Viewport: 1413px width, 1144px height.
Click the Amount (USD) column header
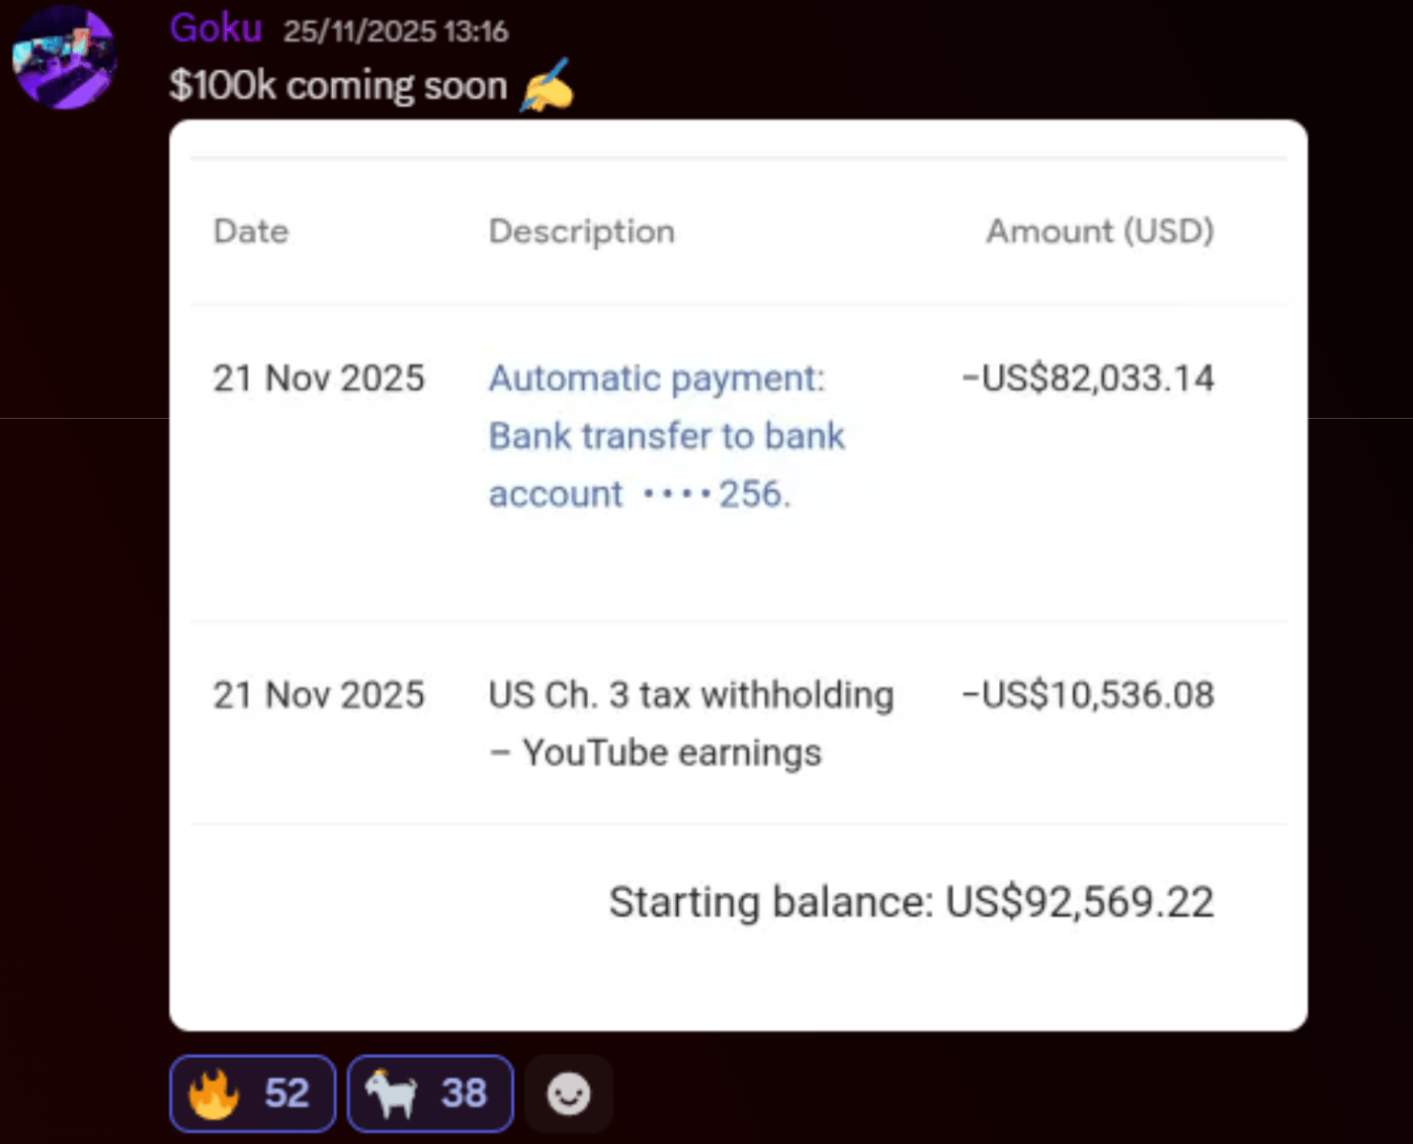pos(1100,231)
